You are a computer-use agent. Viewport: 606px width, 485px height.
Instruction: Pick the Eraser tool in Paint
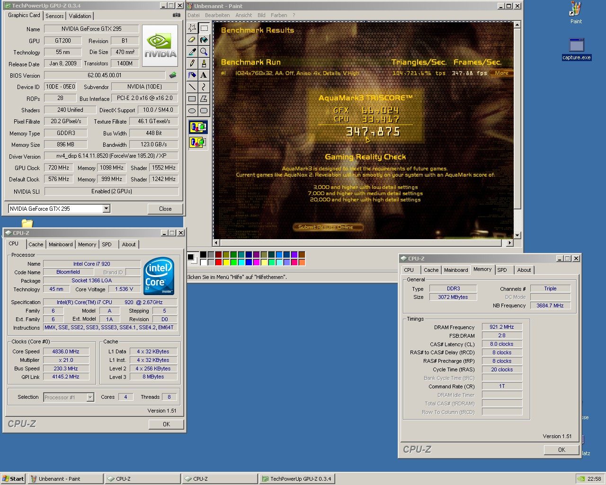(x=192, y=40)
